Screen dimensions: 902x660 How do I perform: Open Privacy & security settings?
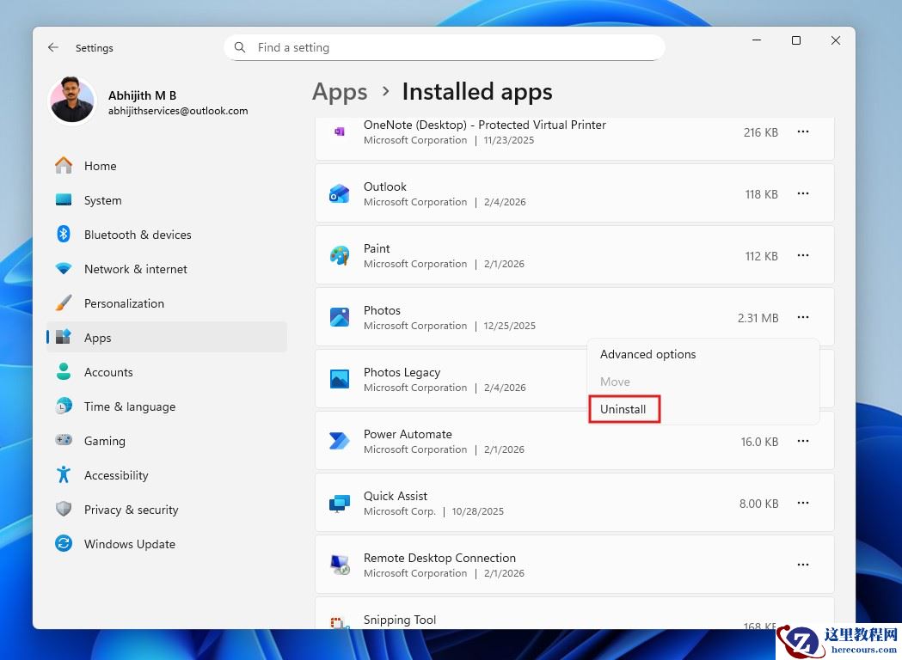131,510
